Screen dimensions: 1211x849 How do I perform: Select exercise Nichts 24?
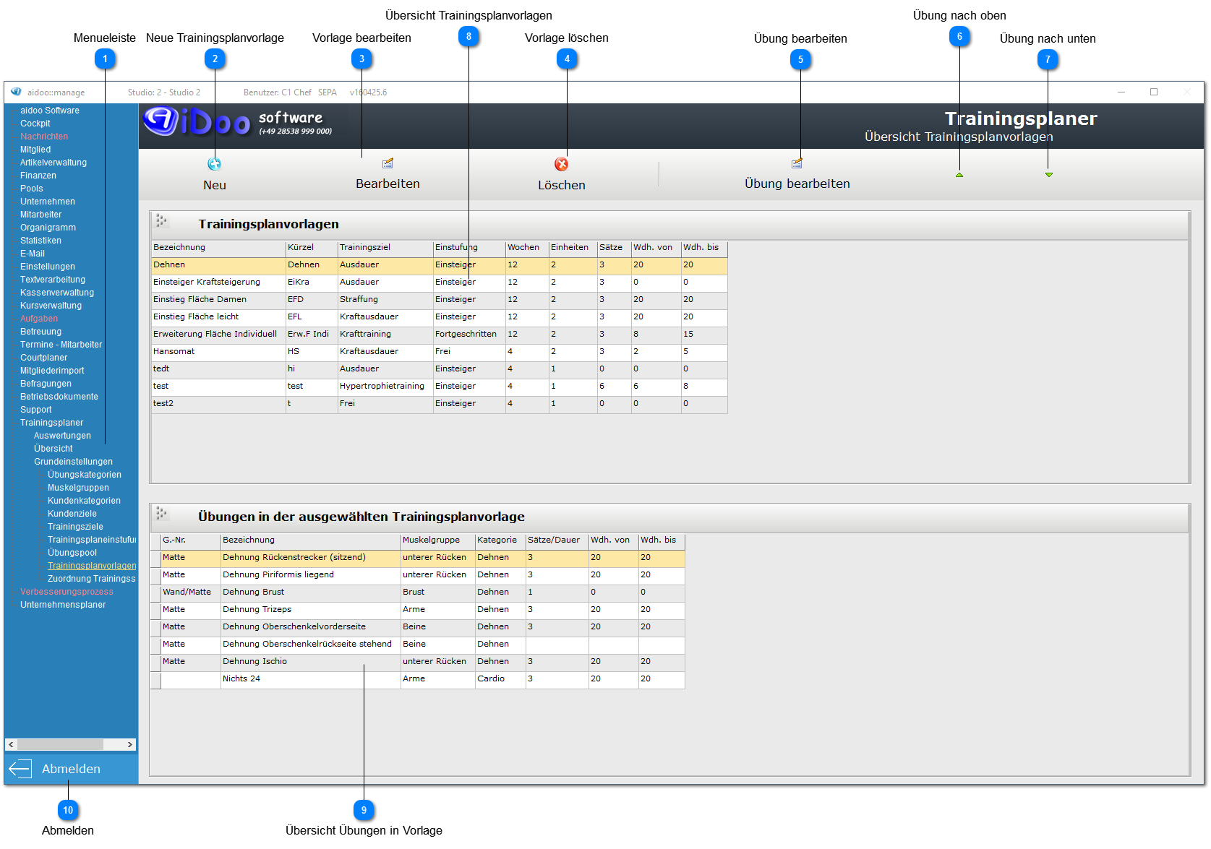pyautogui.click(x=418, y=679)
